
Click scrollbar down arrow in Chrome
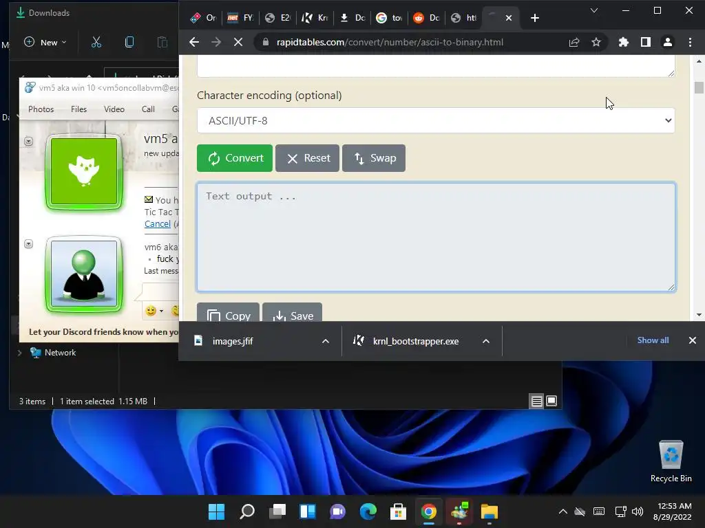(699, 315)
